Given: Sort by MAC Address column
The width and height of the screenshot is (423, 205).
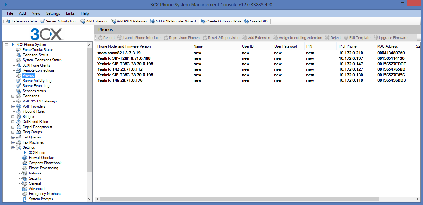Looking at the screenshot, I should (x=394, y=46).
